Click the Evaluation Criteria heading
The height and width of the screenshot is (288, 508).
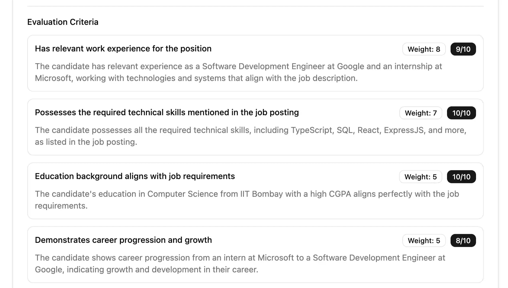[x=63, y=22]
